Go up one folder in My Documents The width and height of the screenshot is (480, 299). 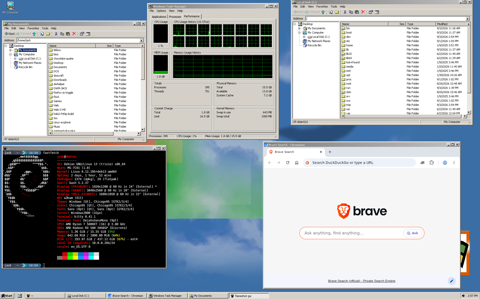tap(34, 34)
